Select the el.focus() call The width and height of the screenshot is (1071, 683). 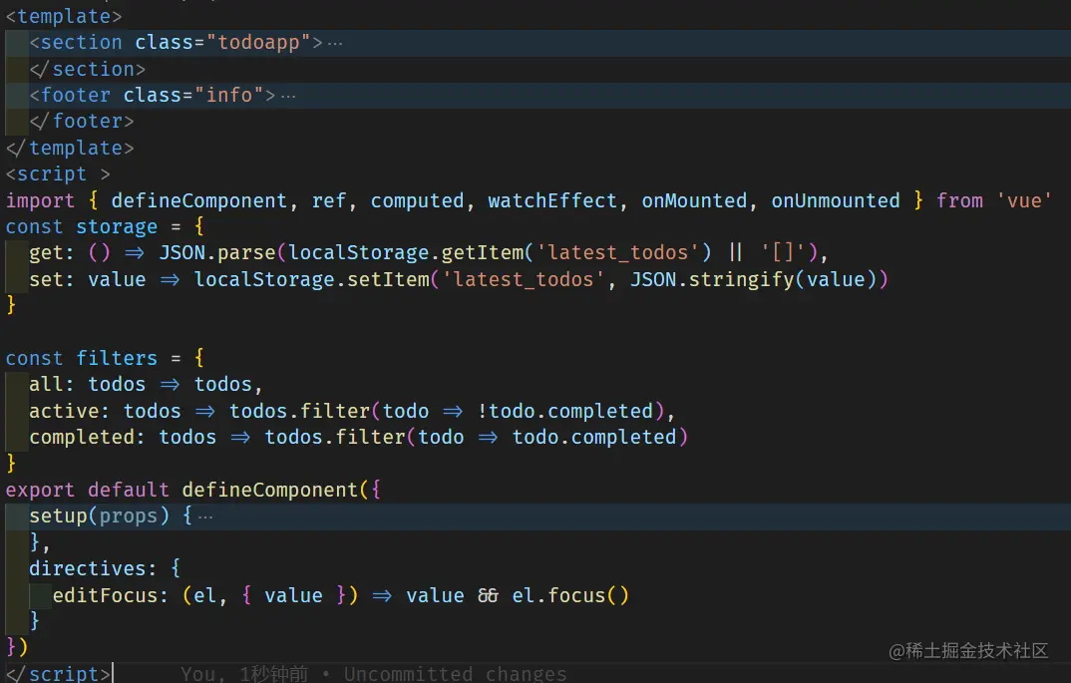pyautogui.click(x=570, y=595)
